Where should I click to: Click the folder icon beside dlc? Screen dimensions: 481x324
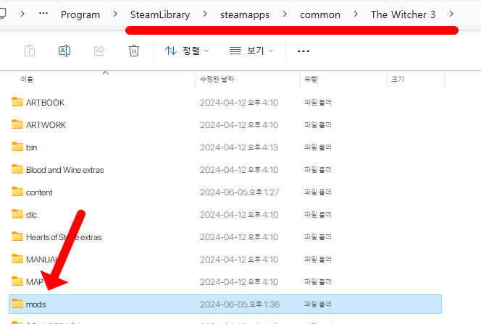pos(17,214)
